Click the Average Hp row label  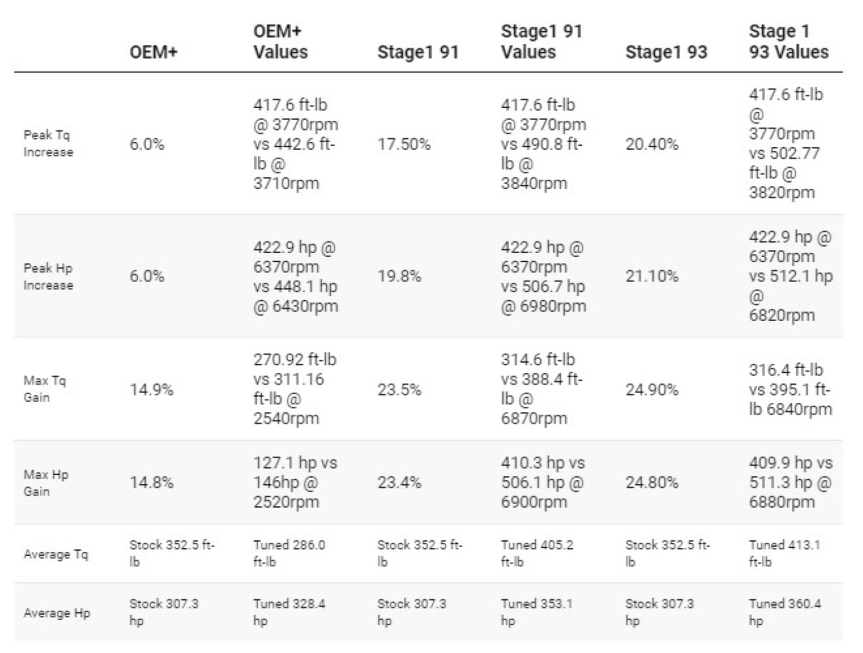(57, 613)
